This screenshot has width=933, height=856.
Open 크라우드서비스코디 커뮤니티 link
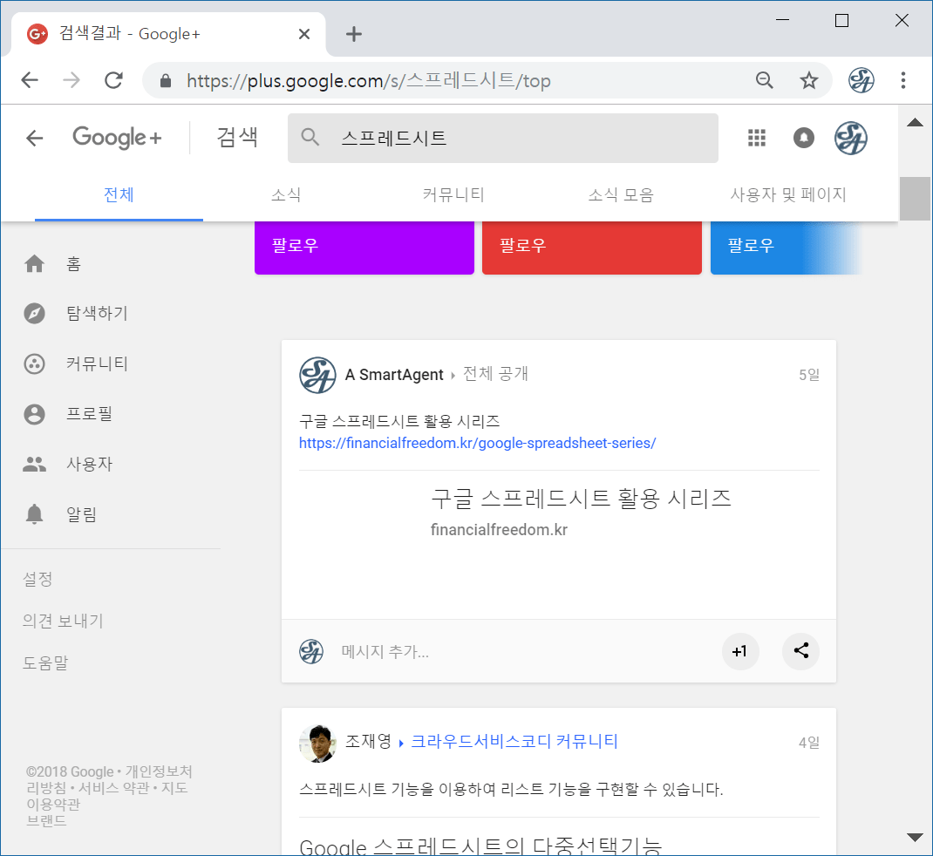tap(514, 742)
